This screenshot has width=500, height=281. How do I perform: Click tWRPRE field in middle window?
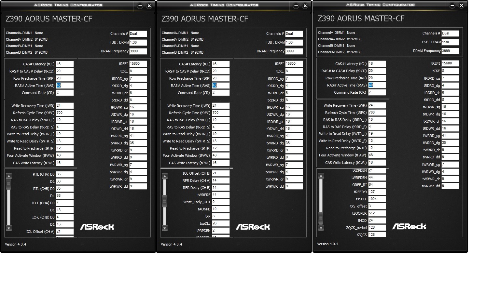point(221,195)
